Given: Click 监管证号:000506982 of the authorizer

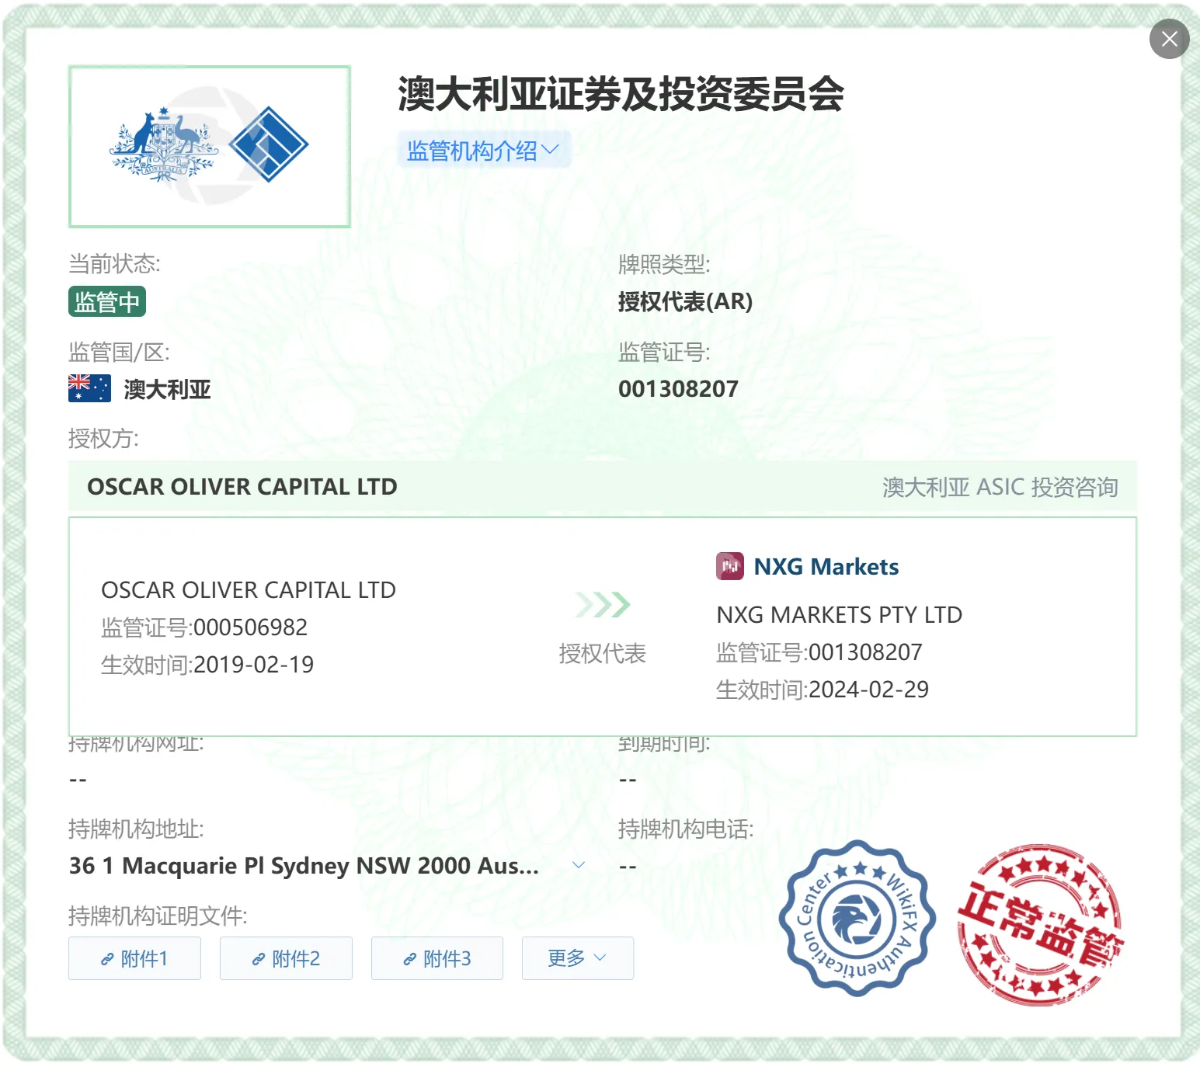Looking at the screenshot, I should (x=204, y=627).
